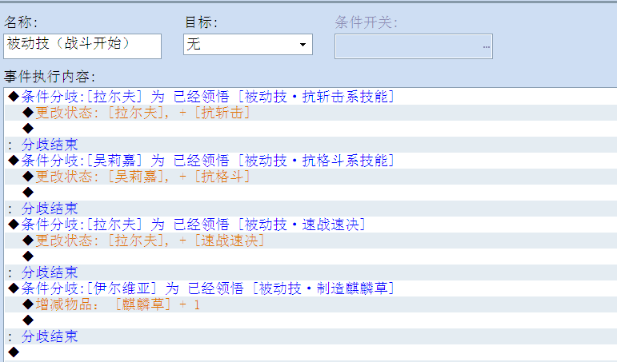Select line 更改状态:[吴莉嘉], + [抗格斗]
The image size is (617, 362).
(311, 177)
